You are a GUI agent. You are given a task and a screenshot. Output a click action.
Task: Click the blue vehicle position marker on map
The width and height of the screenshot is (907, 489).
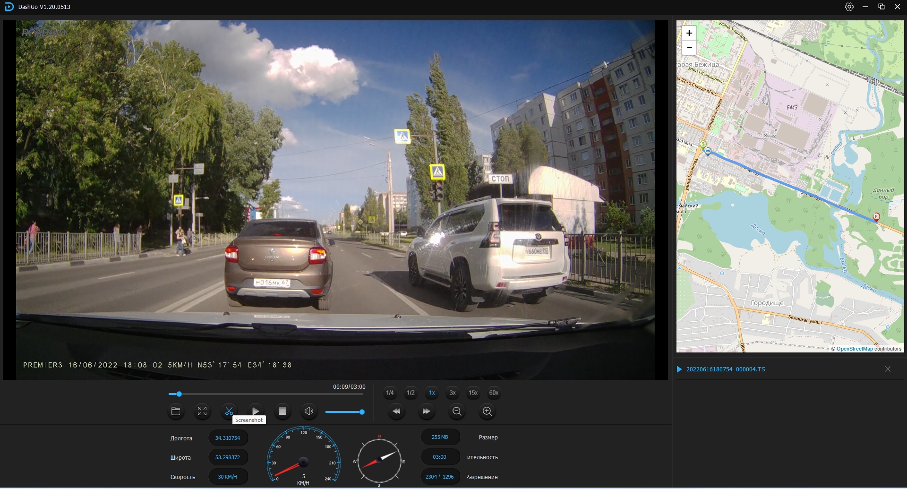point(708,151)
